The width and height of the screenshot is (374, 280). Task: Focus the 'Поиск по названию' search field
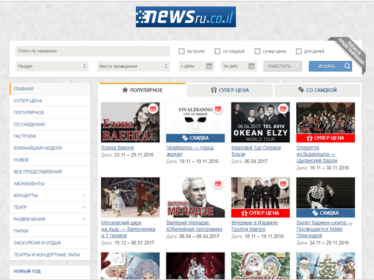(92, 51)
